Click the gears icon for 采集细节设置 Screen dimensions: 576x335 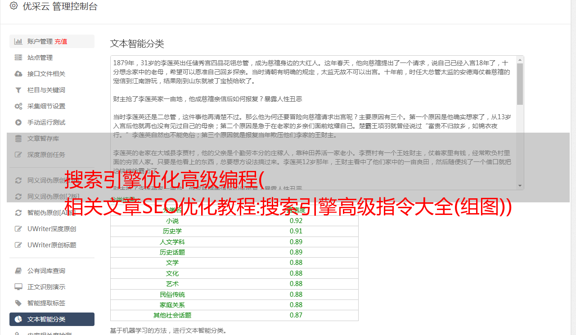click(18, 106)
